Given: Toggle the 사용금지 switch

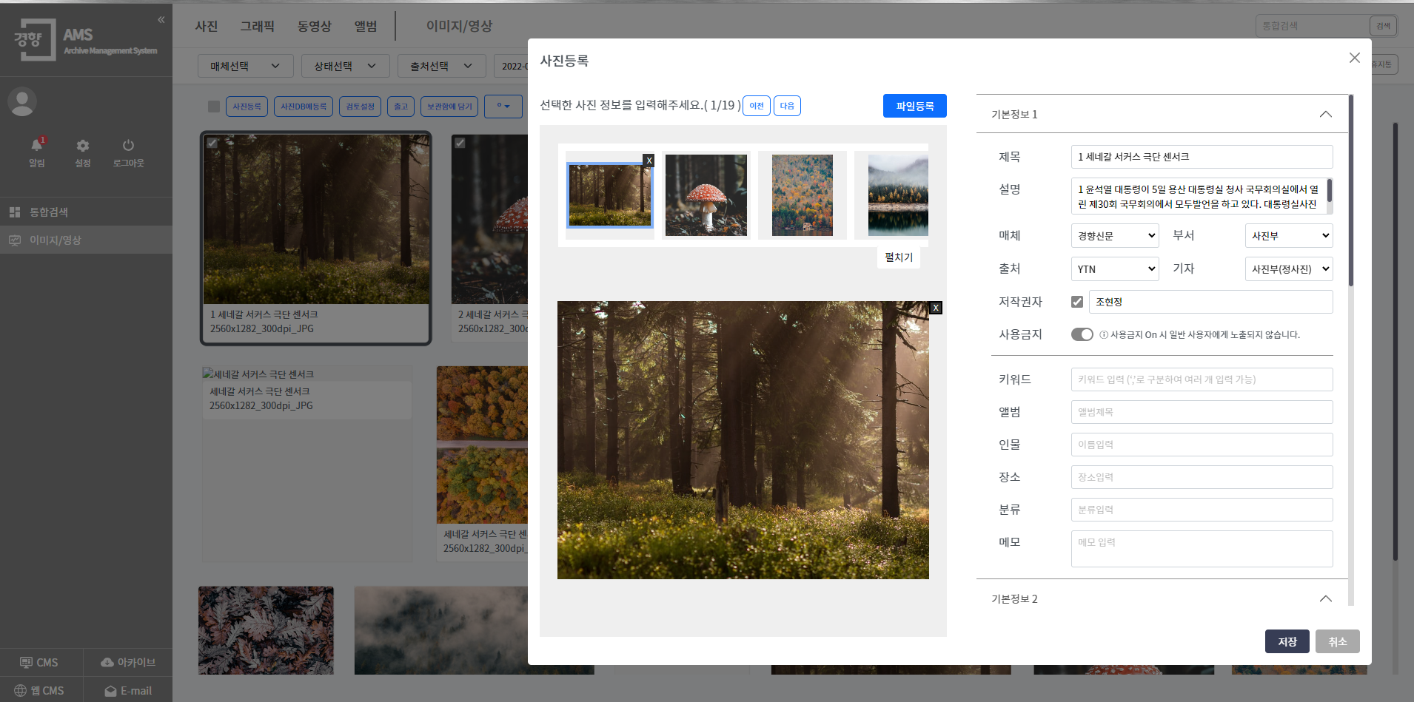Looking at the screenshot, I should click(1082, 334).
